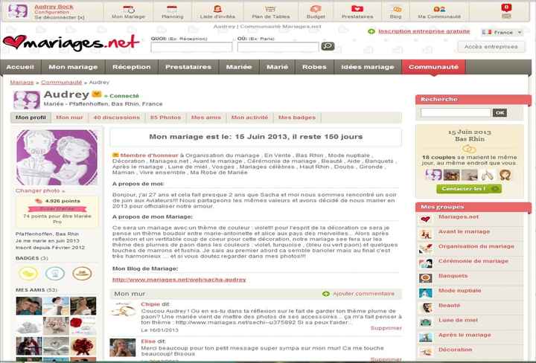This screenshot has height=363, width=536.
Task: Open notifications red badge icon
Action: point(506,7)
